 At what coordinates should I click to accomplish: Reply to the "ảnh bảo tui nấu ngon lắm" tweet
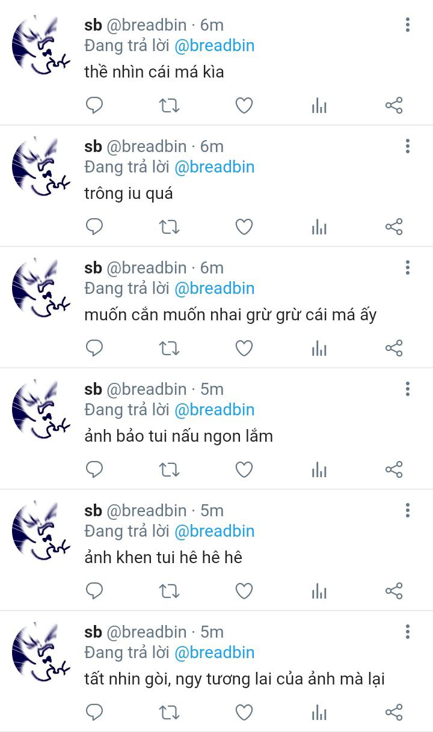(x=94, y=470)
